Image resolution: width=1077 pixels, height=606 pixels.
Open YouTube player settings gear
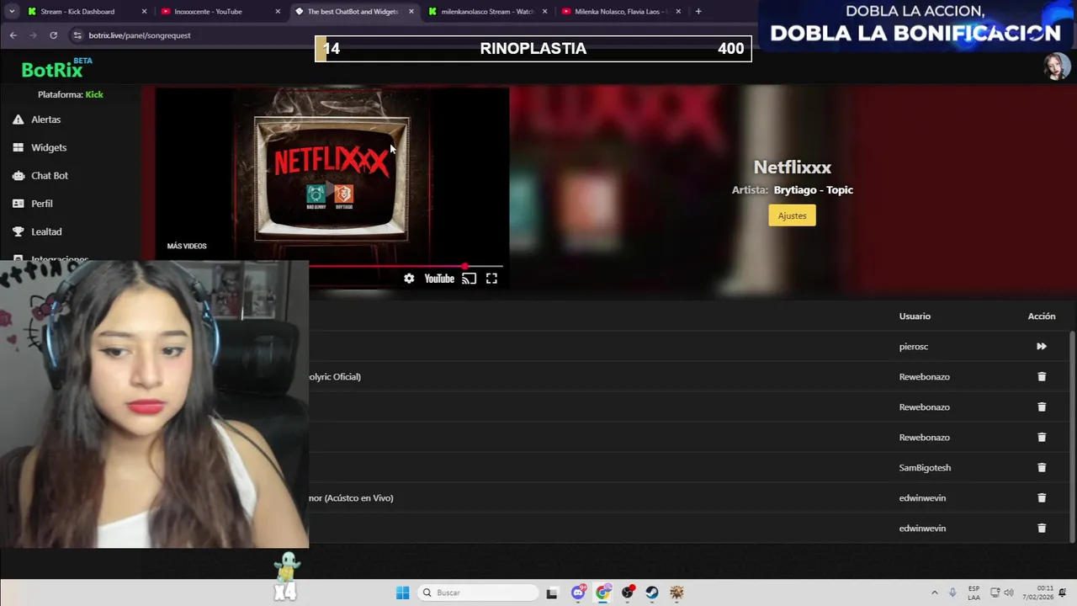409,279
